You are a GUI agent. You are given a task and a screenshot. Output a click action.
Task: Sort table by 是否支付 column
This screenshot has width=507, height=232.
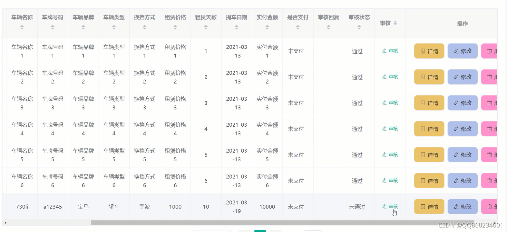(297, 27)
